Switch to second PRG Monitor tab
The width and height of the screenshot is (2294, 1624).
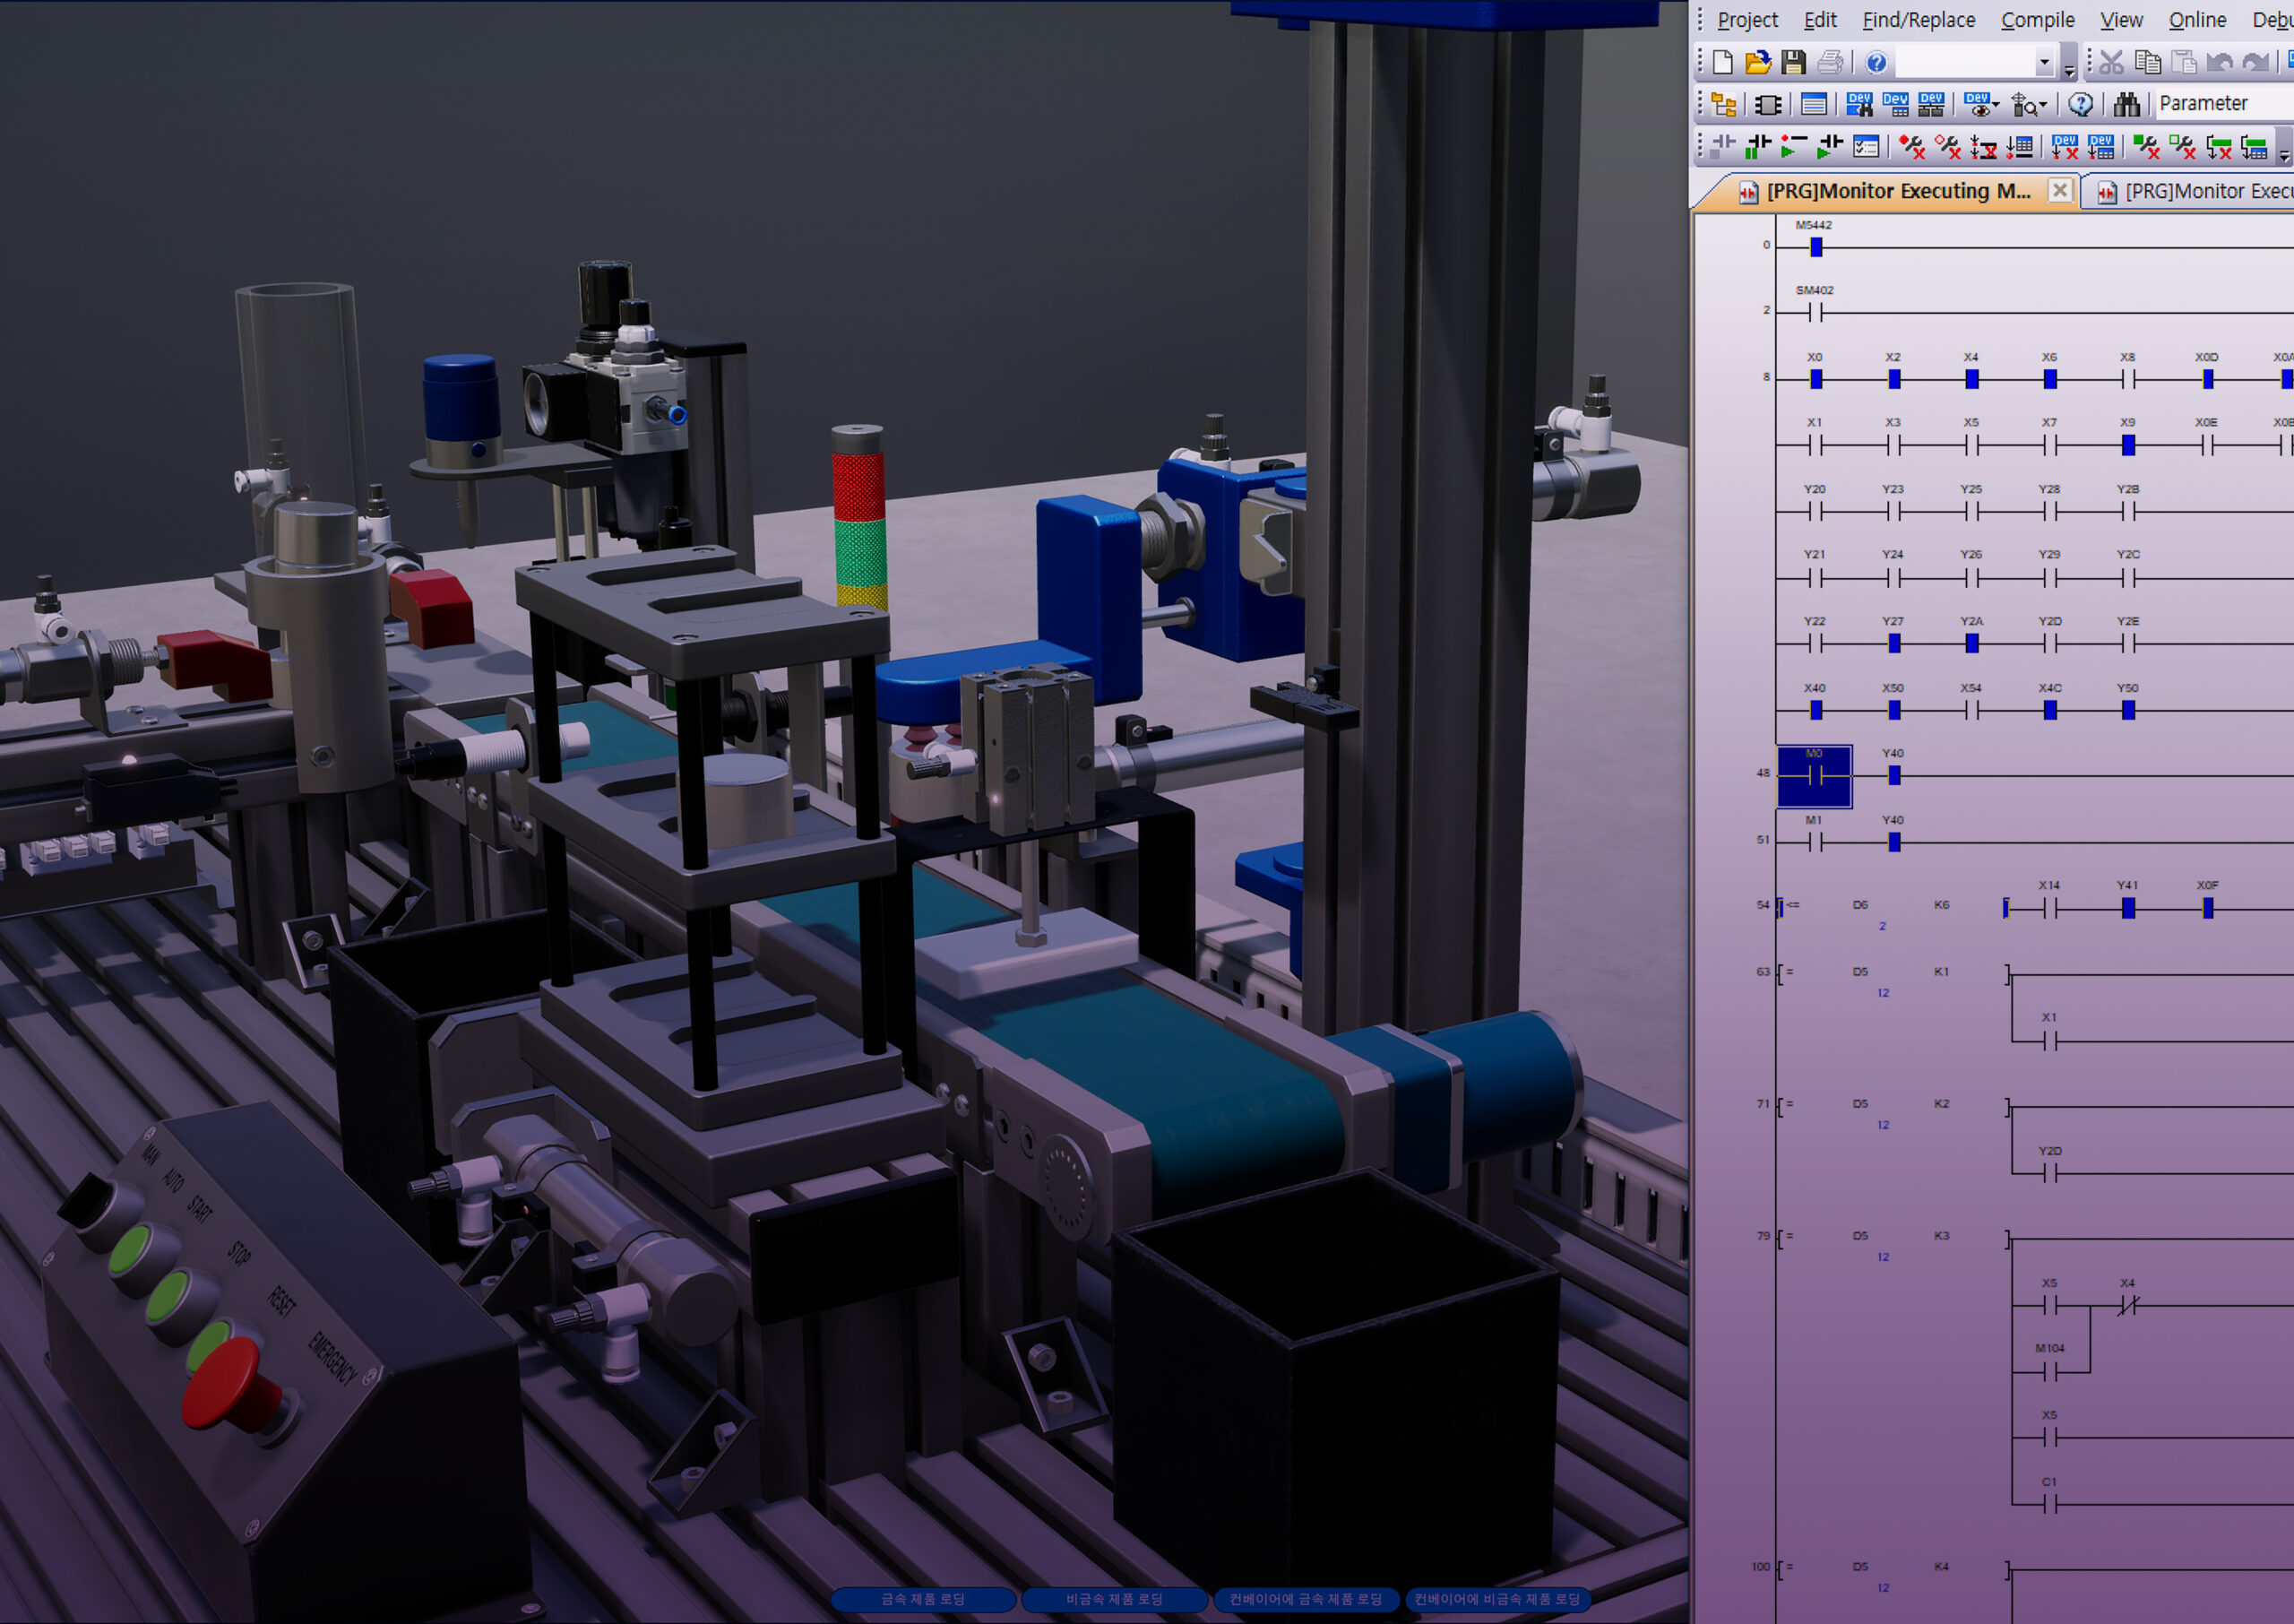pos(2194,191)
